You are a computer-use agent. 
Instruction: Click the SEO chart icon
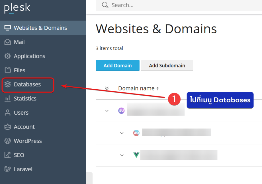click(x=7, y=155)
